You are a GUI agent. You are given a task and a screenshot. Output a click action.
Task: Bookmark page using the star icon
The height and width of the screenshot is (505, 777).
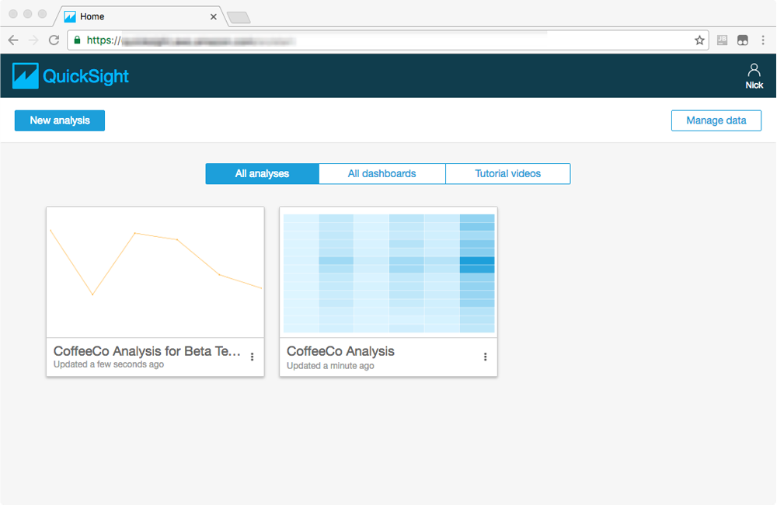699,40
